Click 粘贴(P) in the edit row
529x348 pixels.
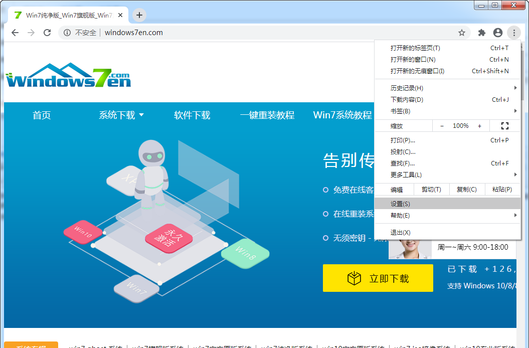pos(502,190)
